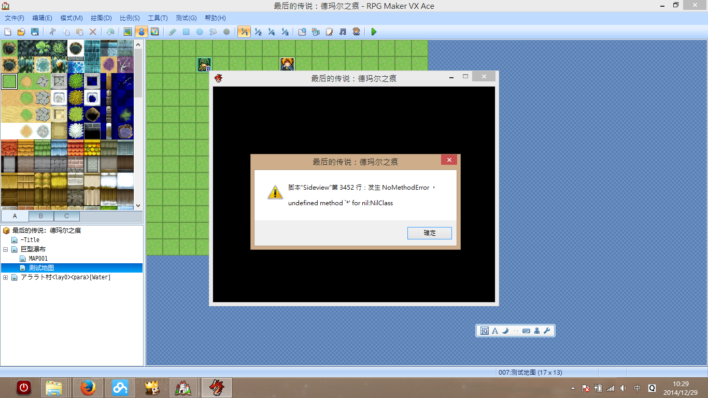Open the 测试(G) menu

pos(186,18)
